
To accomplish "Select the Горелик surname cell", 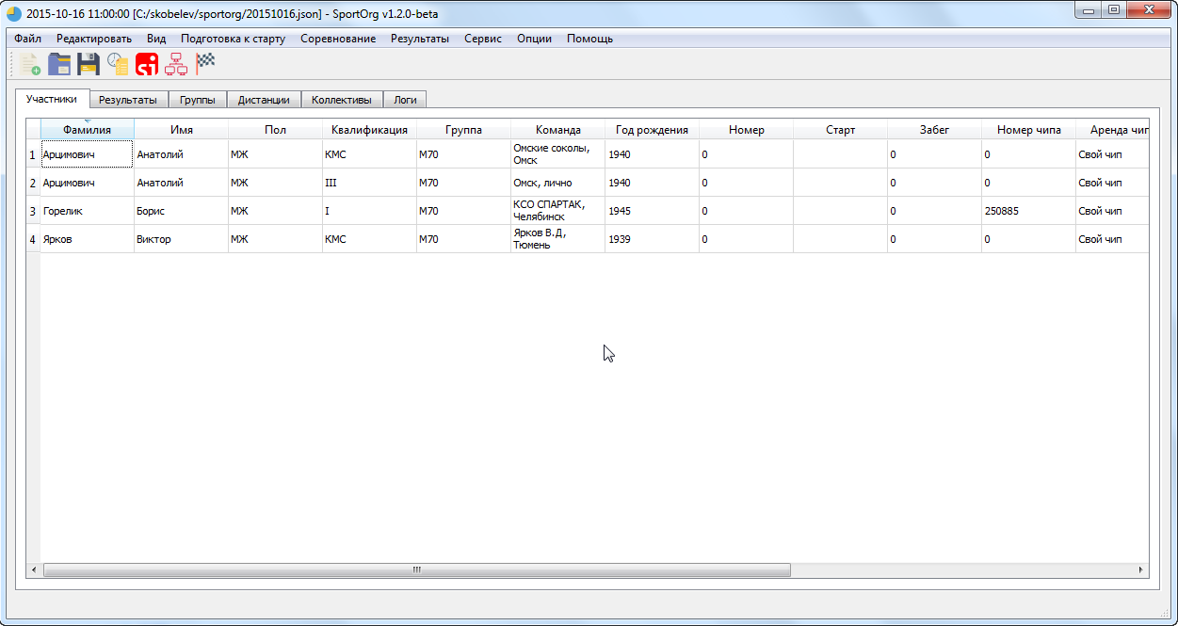I will (x=87, y=211).
